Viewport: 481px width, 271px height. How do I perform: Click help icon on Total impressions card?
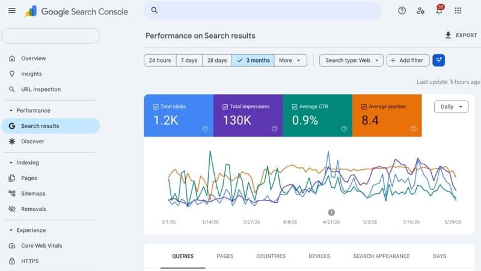(x=275, y=129)
